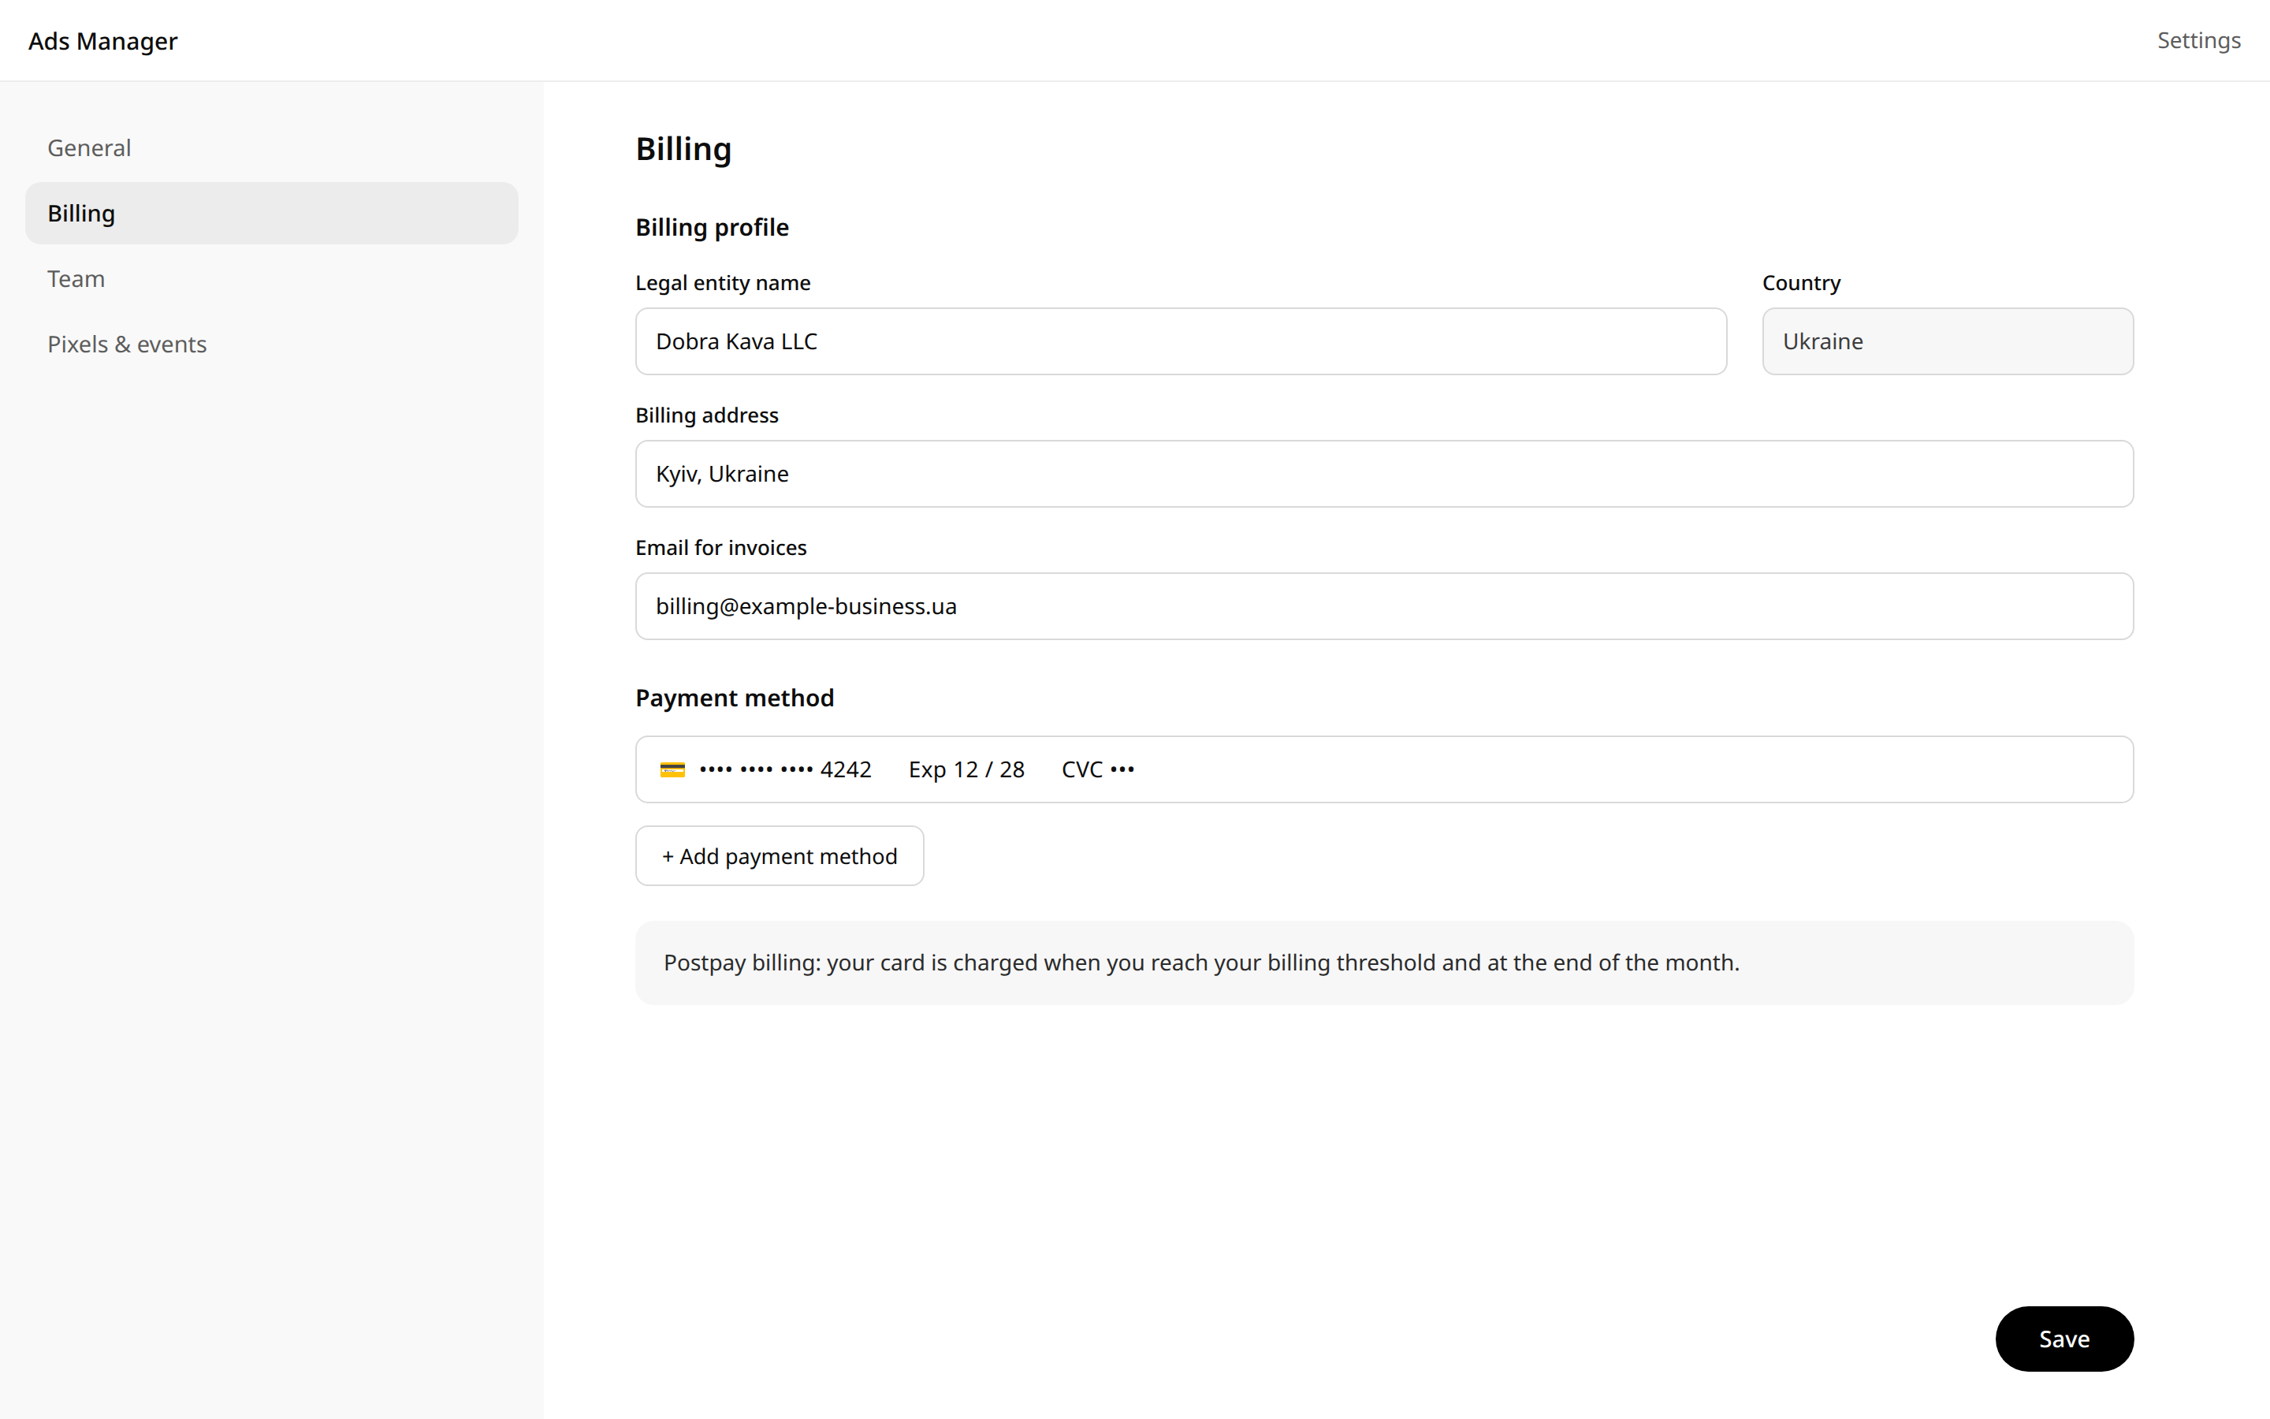This screenshot has height=1419, width=2270.
Task: Click the Billing page title
Action: tap(684, 149)
